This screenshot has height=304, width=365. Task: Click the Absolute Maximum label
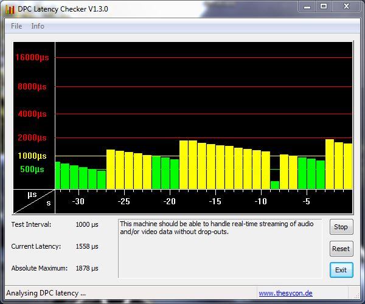[40, 268]
